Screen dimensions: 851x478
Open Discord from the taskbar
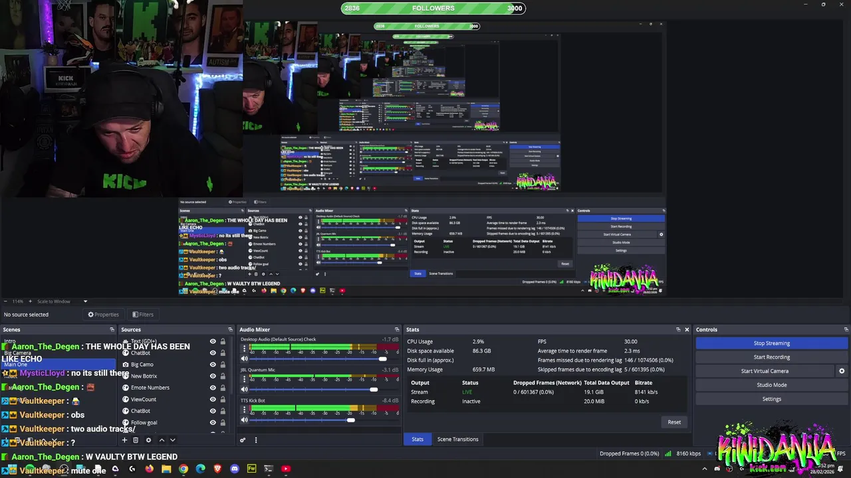coord(234,469)
